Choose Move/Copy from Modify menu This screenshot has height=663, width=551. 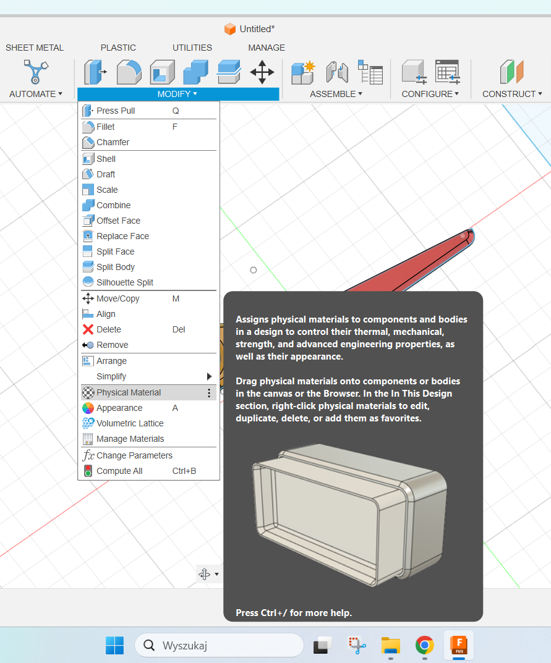click(x=148, y=298)
